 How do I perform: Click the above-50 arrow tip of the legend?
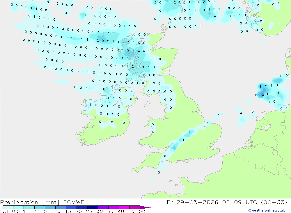tap(145, 207)
